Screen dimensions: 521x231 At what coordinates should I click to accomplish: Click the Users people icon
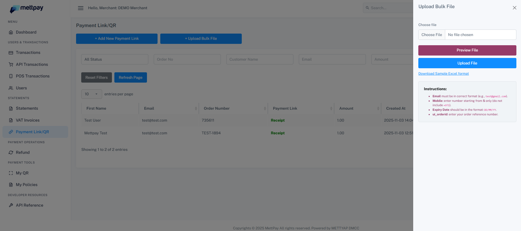[x=11, y=88]
